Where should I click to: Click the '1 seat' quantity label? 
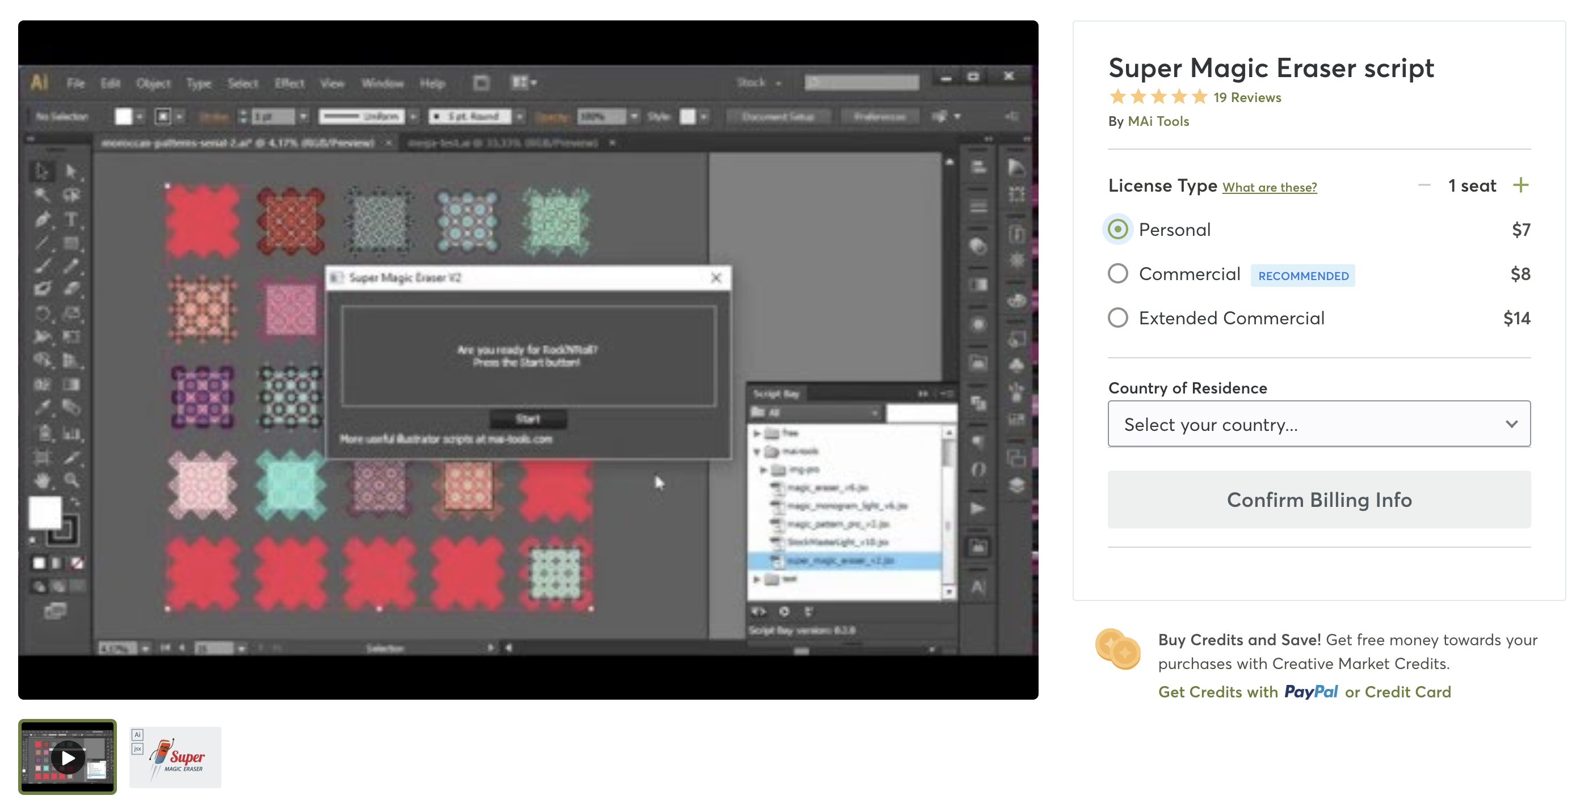1472,185
